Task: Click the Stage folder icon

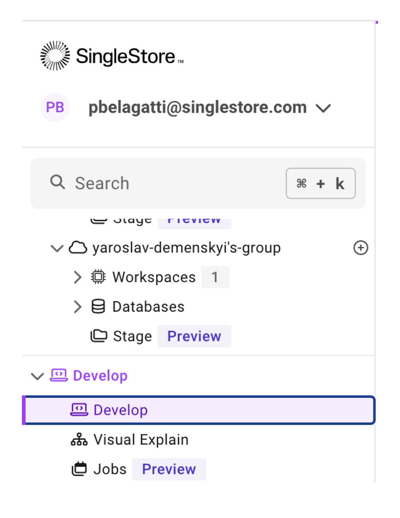Action: point(99,336)
